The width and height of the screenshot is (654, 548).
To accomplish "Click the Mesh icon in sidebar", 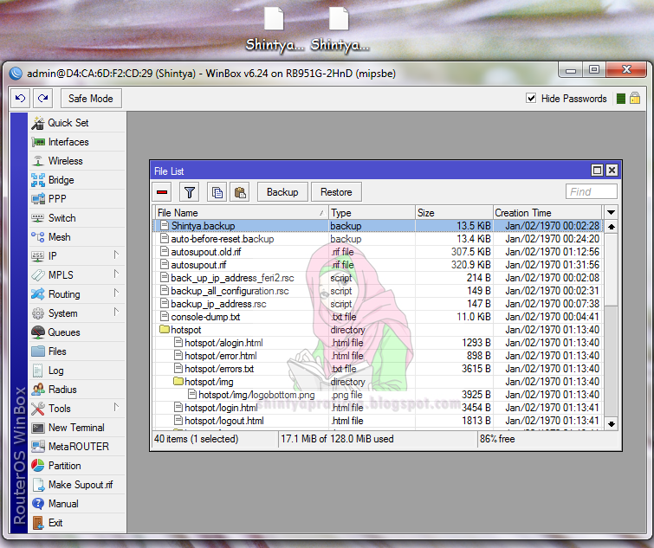I will tap(38, 237).
